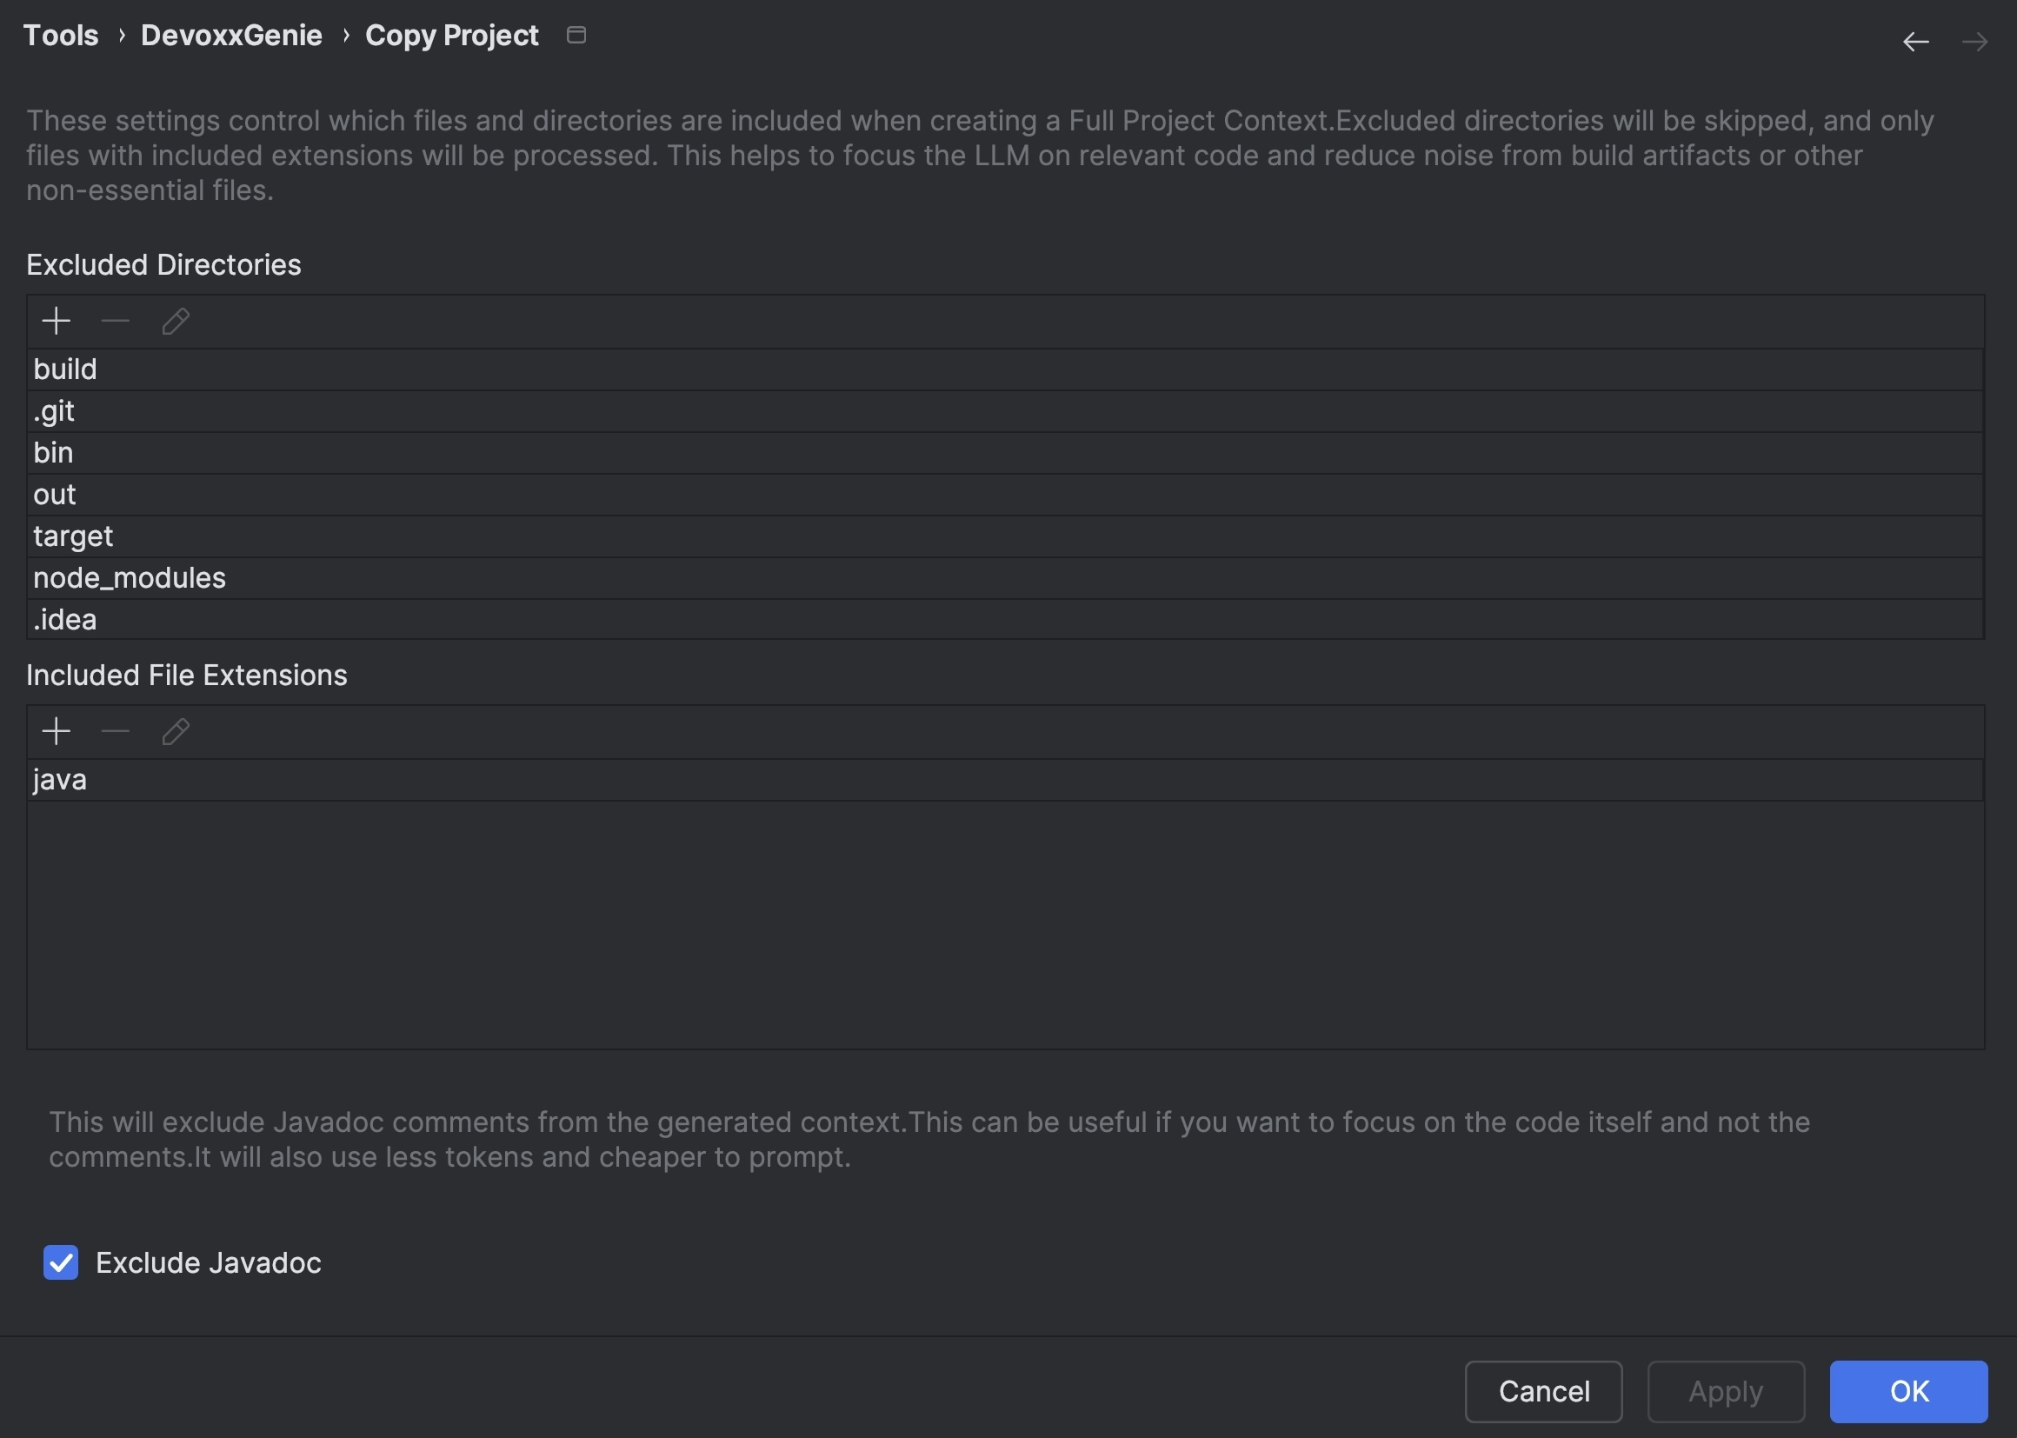Confirm settings with the OK button

click(1908, 1391)
